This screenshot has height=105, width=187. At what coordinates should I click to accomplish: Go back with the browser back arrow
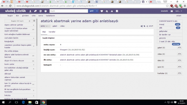pos(2,6)
